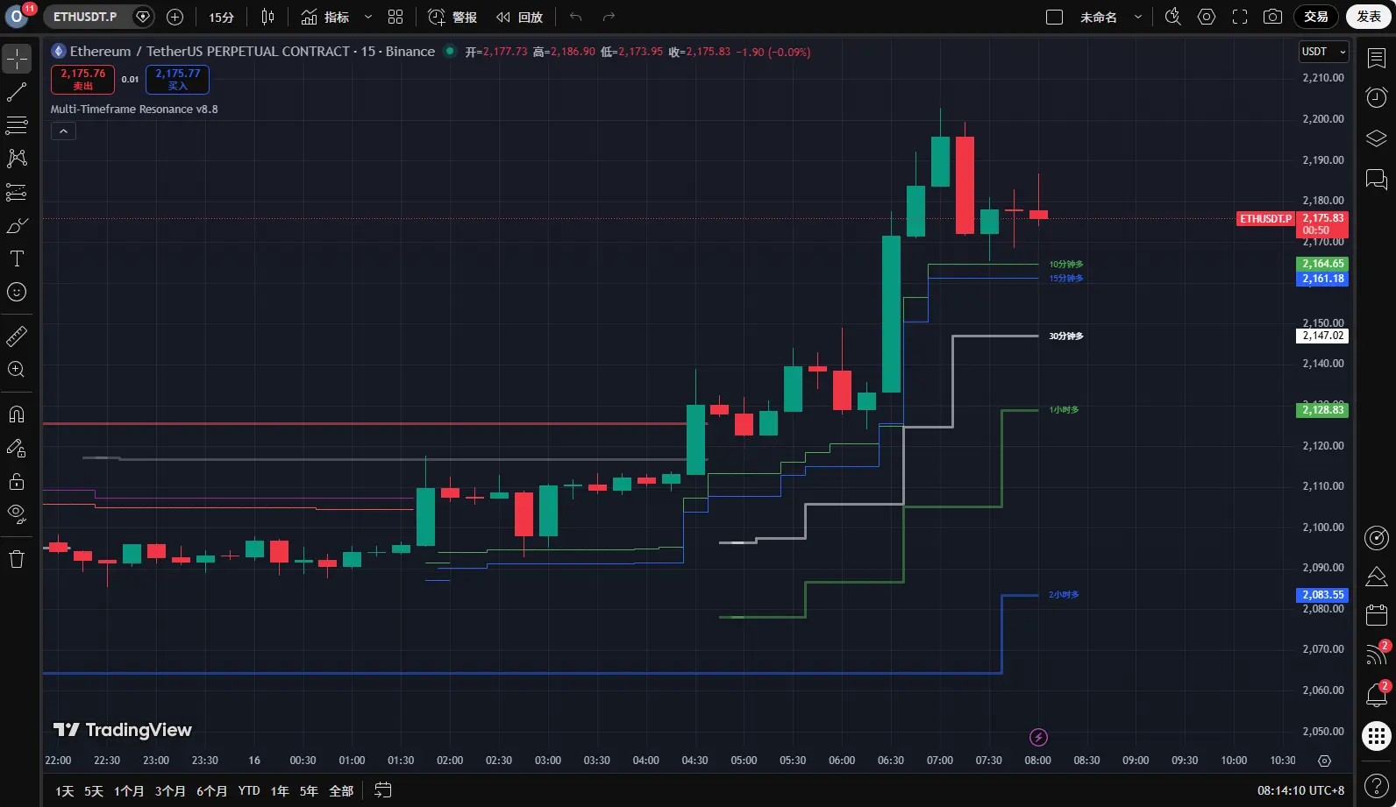Click the 发表 publish button
Screen dimensions: 1396x807
click(x=1369, y=17)
